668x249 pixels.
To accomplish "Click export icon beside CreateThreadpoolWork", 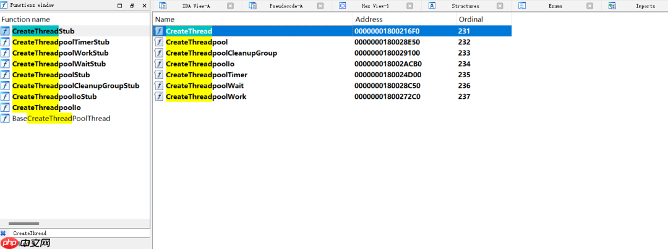I will coord(159,96).
